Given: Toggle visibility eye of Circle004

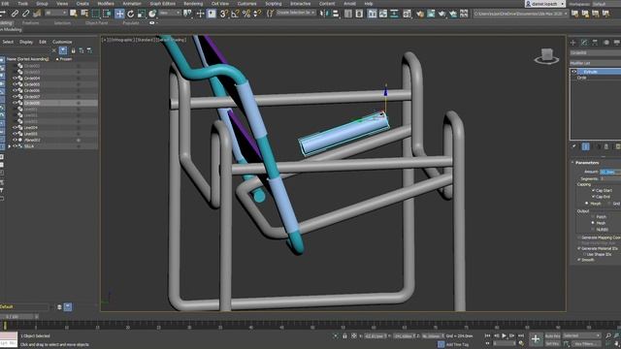Looking at the screenshot, I should [x=15, y=79].
